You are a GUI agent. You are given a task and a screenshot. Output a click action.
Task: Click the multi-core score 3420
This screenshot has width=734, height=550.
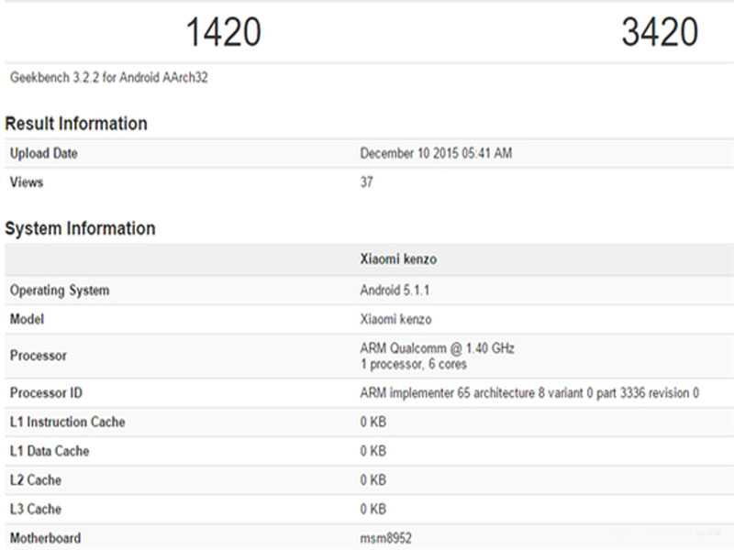(660, 32)
